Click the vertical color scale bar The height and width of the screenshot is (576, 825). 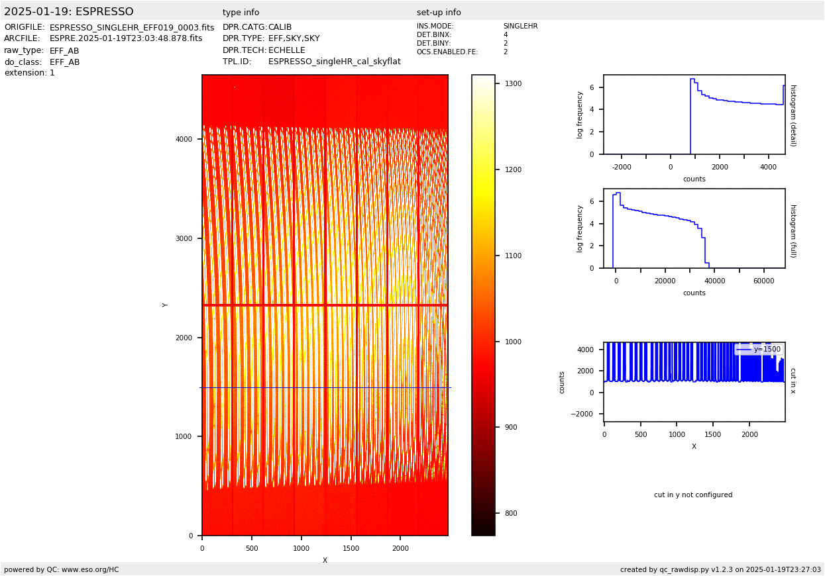483,305
